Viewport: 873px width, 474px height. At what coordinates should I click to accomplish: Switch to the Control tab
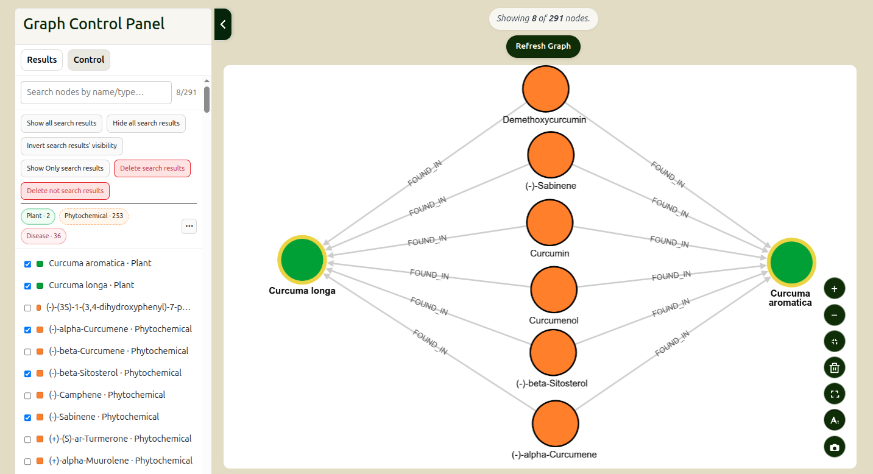point(89,60)
